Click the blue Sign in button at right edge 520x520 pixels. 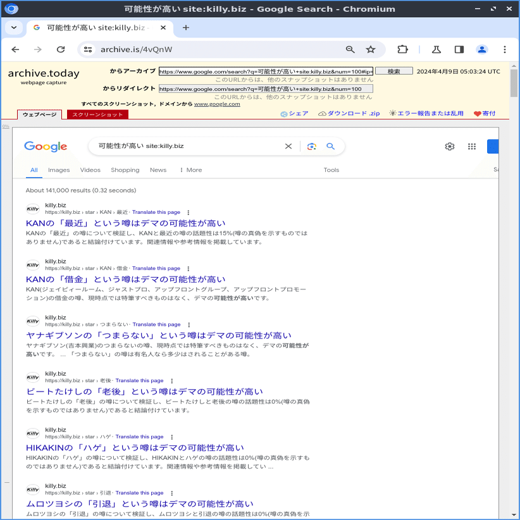493,146
